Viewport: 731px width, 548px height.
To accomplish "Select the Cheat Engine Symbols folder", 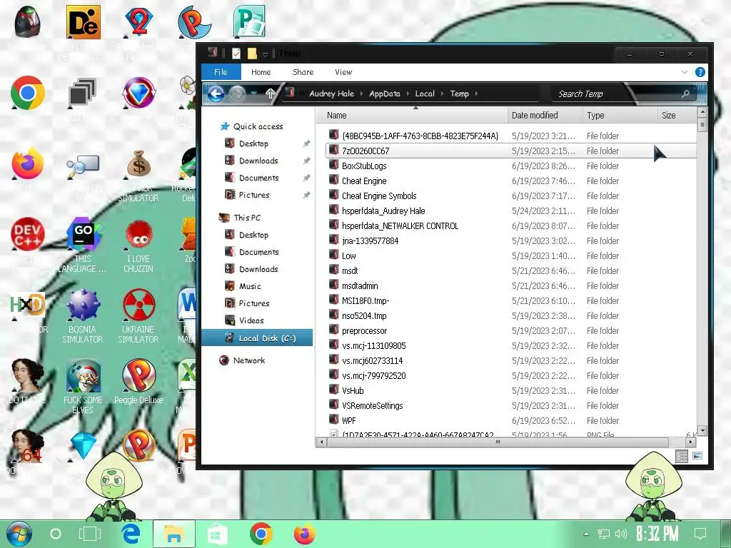I will point(379,196).
